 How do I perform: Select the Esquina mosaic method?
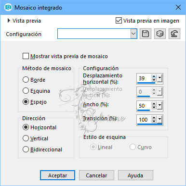click(x=26, y=91)
